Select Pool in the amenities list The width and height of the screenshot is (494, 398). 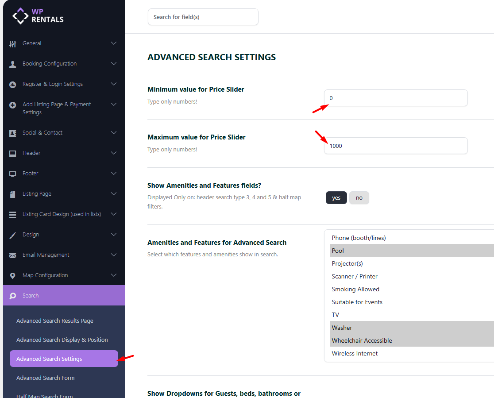pos(338,251)
